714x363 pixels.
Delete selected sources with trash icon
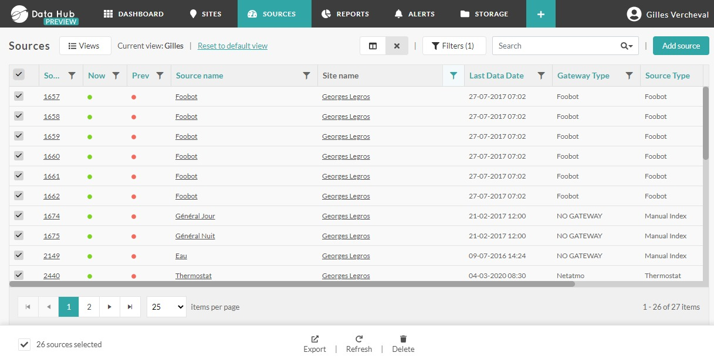pos(403,339)
